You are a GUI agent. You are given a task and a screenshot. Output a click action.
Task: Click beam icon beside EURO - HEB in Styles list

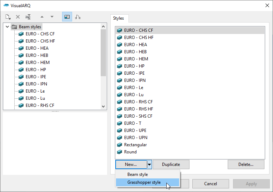click(x=120, y=52)
